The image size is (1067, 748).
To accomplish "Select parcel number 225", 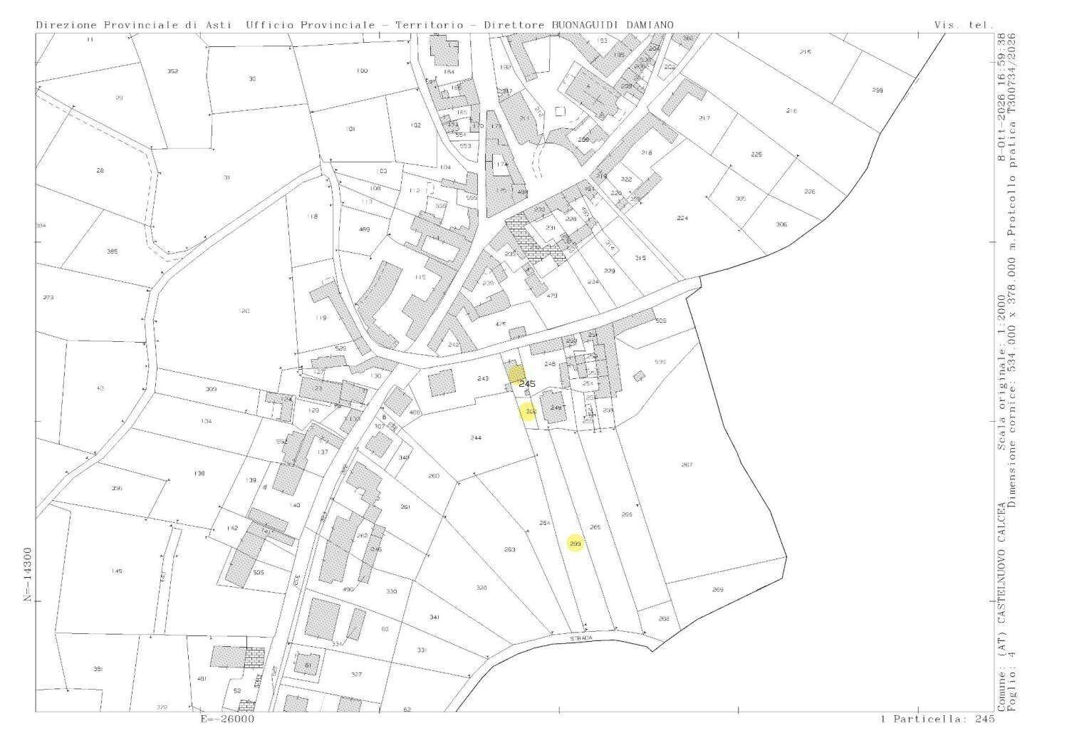I will [756, 155].
